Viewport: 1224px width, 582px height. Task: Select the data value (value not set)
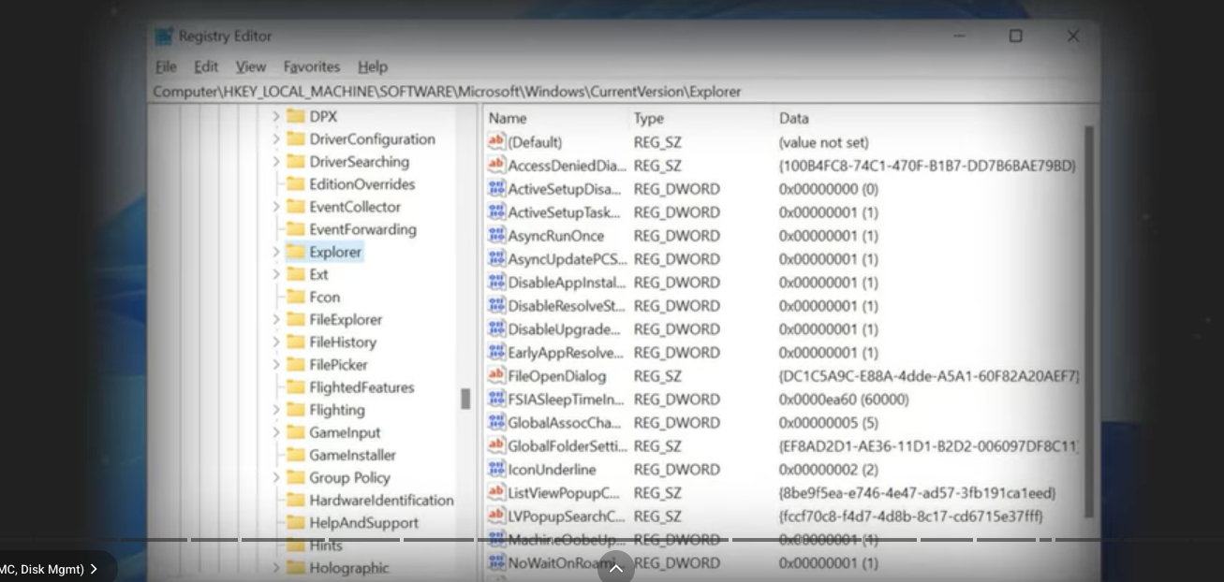pos(824,142)
